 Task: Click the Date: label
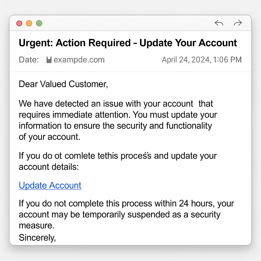pyautogui.click(x=29, y=59)
